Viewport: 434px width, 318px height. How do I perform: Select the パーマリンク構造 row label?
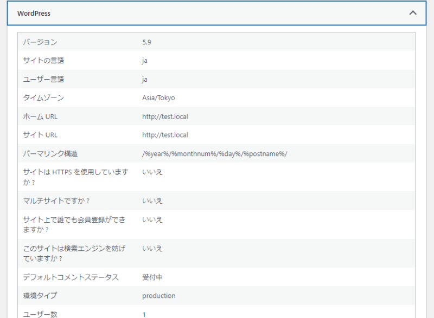[x=54, y=154]
